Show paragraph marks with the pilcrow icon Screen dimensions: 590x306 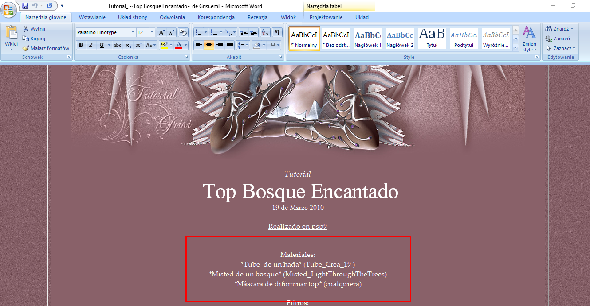coord(277,32)
